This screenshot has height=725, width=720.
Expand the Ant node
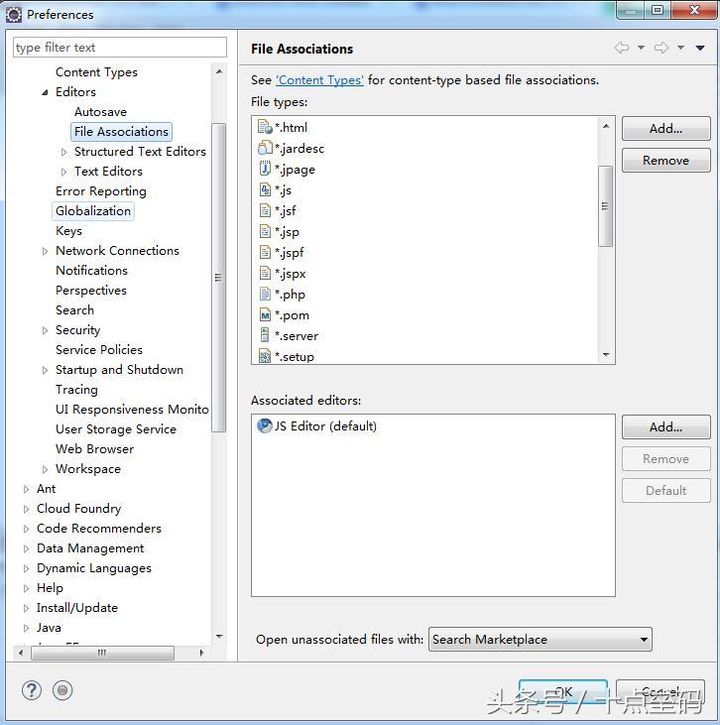[26, 489]
